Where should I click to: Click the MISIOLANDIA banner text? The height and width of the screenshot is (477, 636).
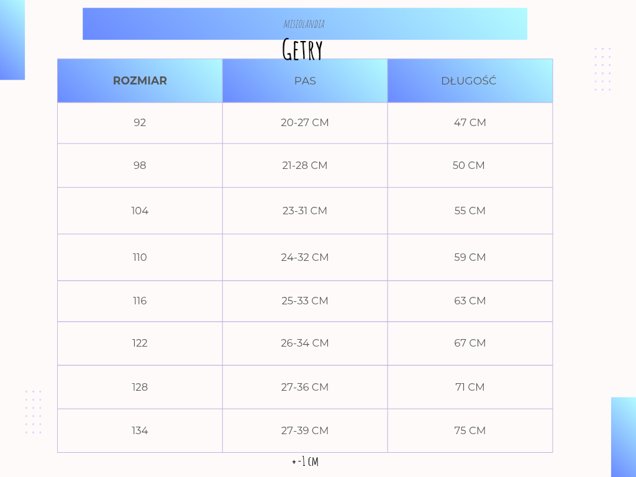click(304, 24)
